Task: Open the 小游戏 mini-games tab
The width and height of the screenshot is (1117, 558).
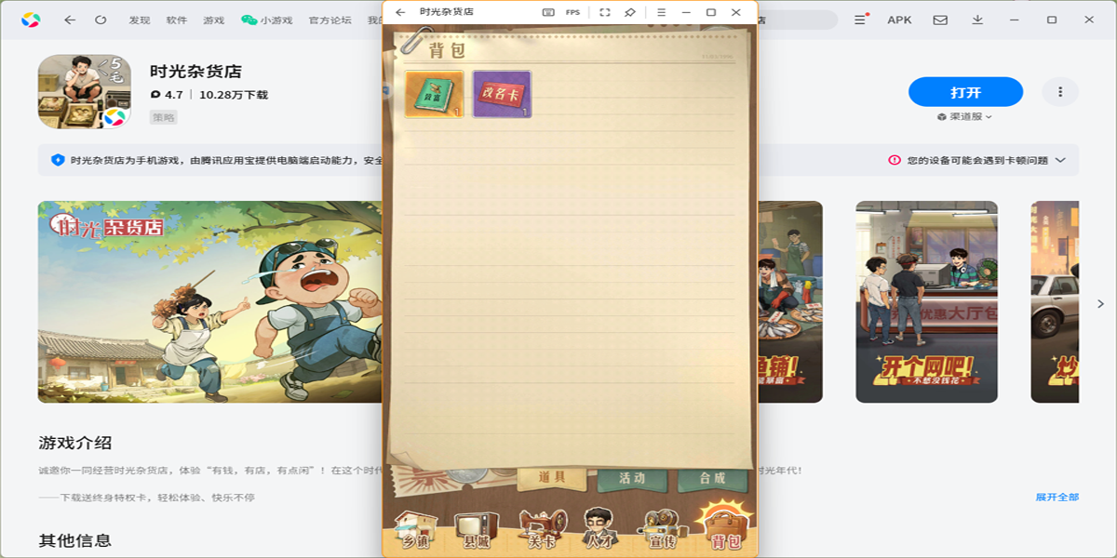Action: [266, 20]
